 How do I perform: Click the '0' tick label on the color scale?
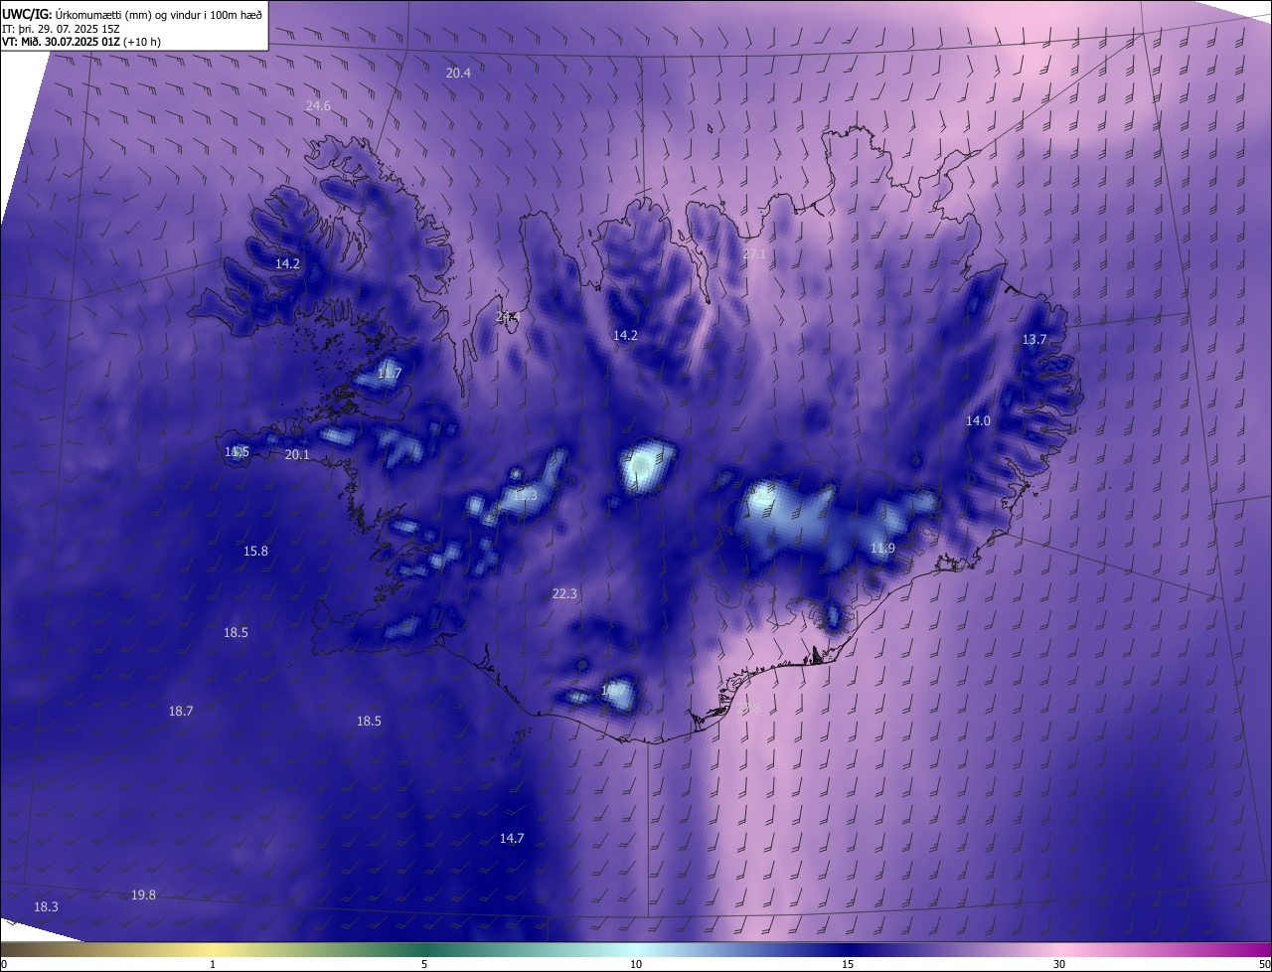[x=4, y=964]
